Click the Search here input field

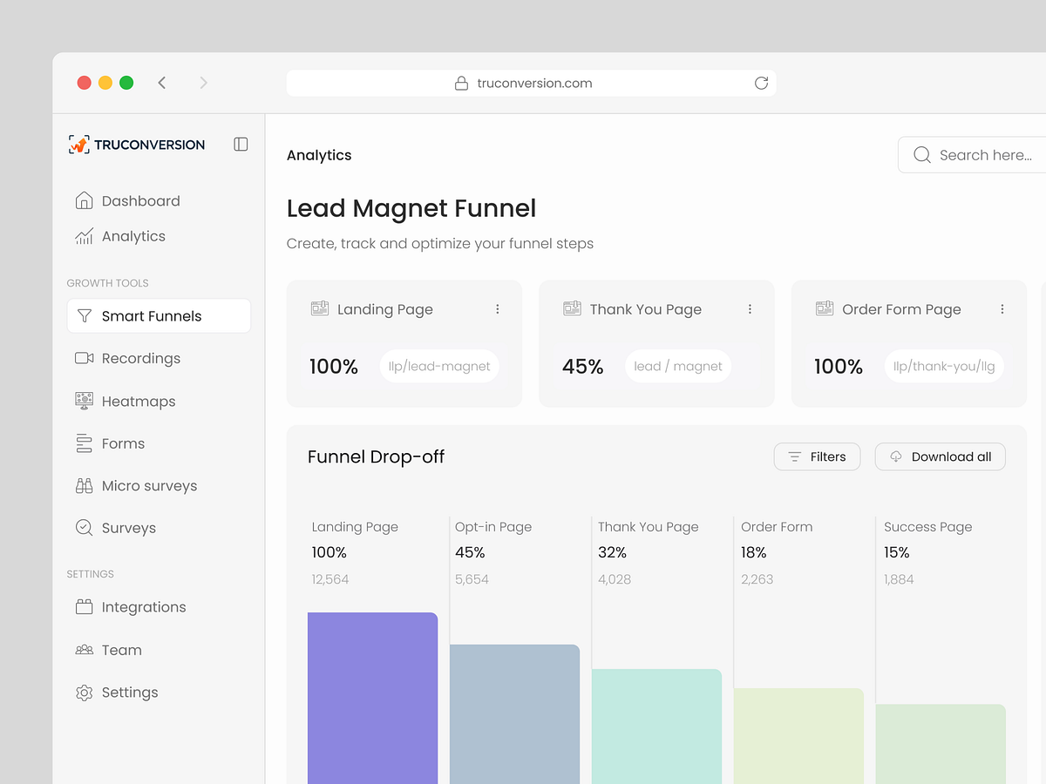pyautogui.click(x=973, y=155)
